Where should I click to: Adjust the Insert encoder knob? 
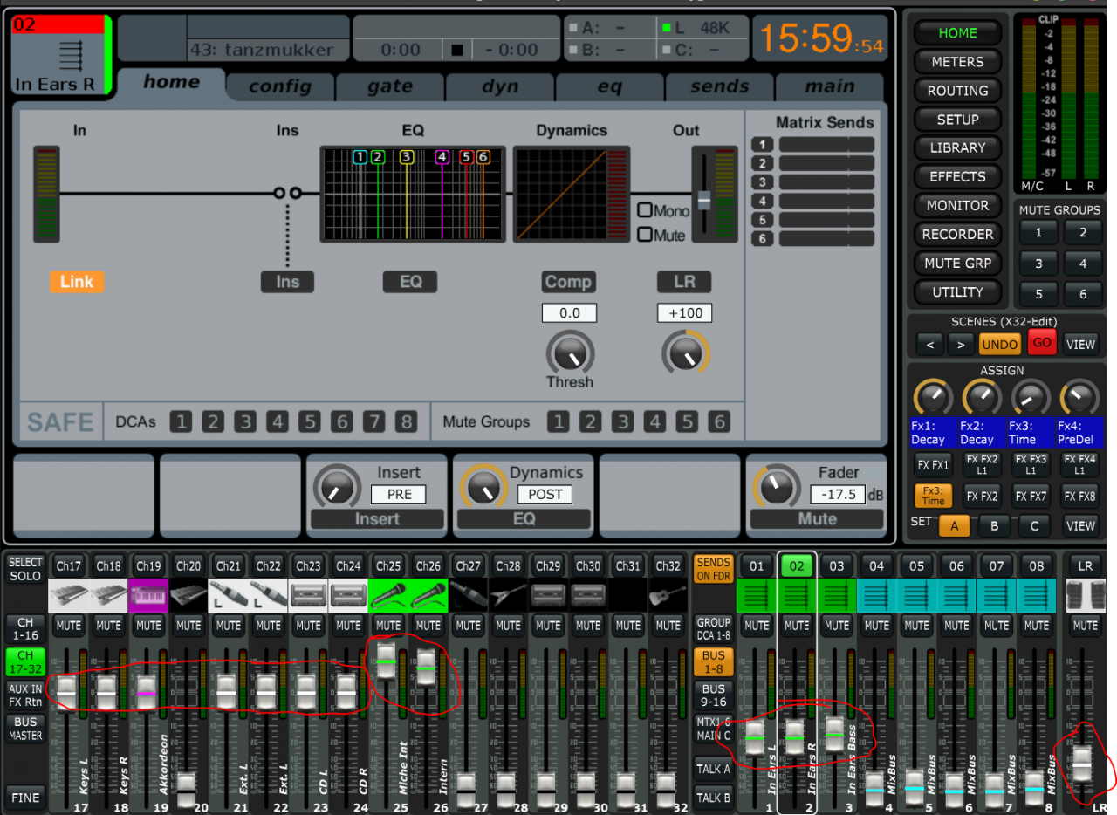pos(336,488)
